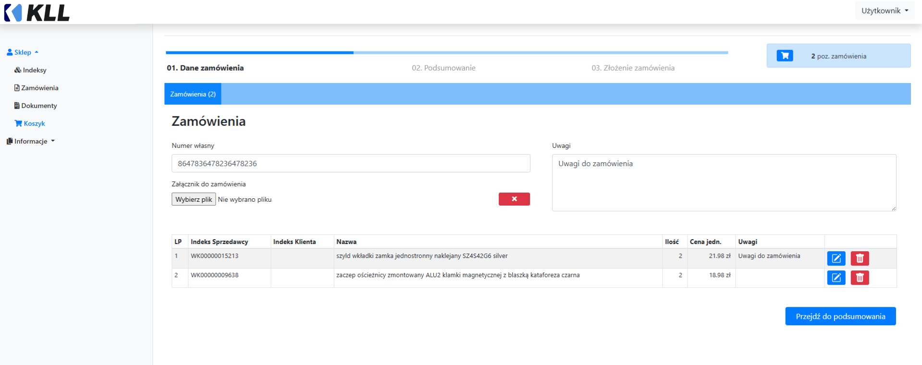Focus the Numer własny input field
Viewport: 922px width, 365px height.
(351, 163)
